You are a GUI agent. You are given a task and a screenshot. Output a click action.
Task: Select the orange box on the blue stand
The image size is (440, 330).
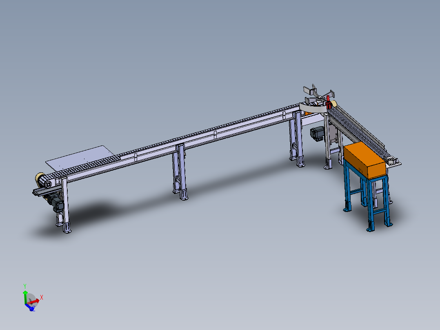[364, 160]
